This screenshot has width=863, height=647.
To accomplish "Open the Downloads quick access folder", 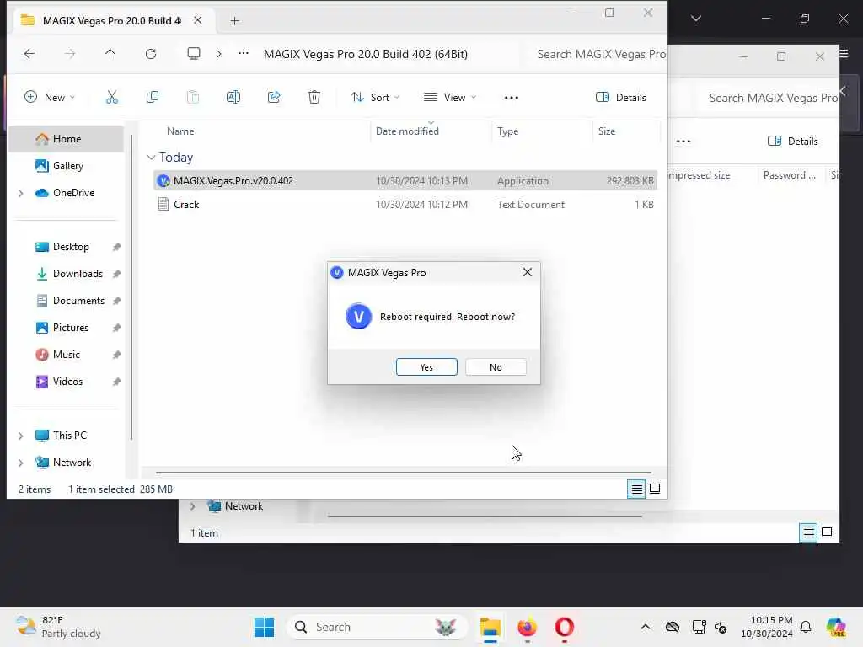I will [77, 274].
